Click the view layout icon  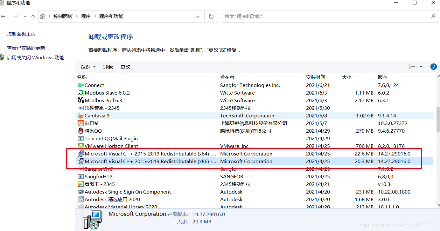[412, 67]
